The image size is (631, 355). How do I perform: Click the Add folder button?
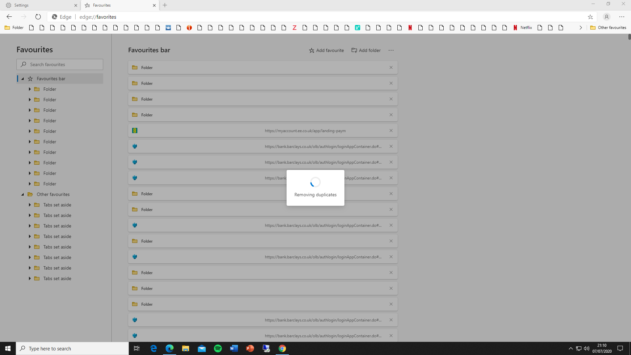click(x=366, y=50)
